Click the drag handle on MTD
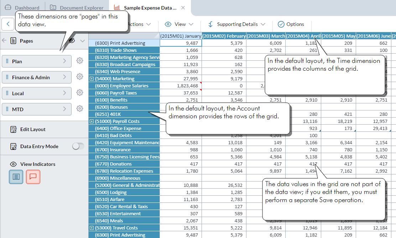The height and width of the screenshot is (238, 396). (7, 109)
